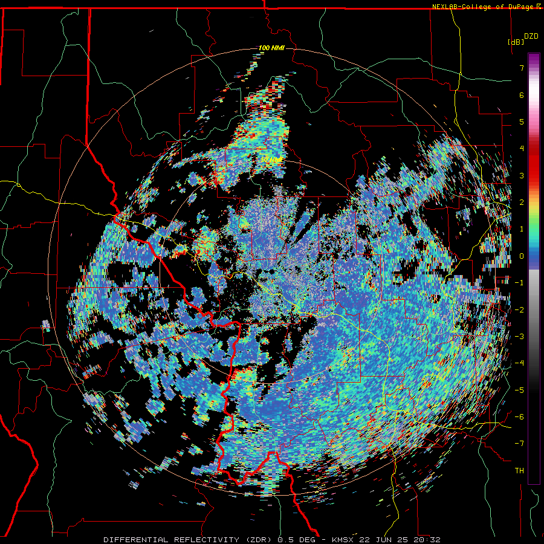Click the TH label on color scale
The image size is (544, 544).
point(519,471)
